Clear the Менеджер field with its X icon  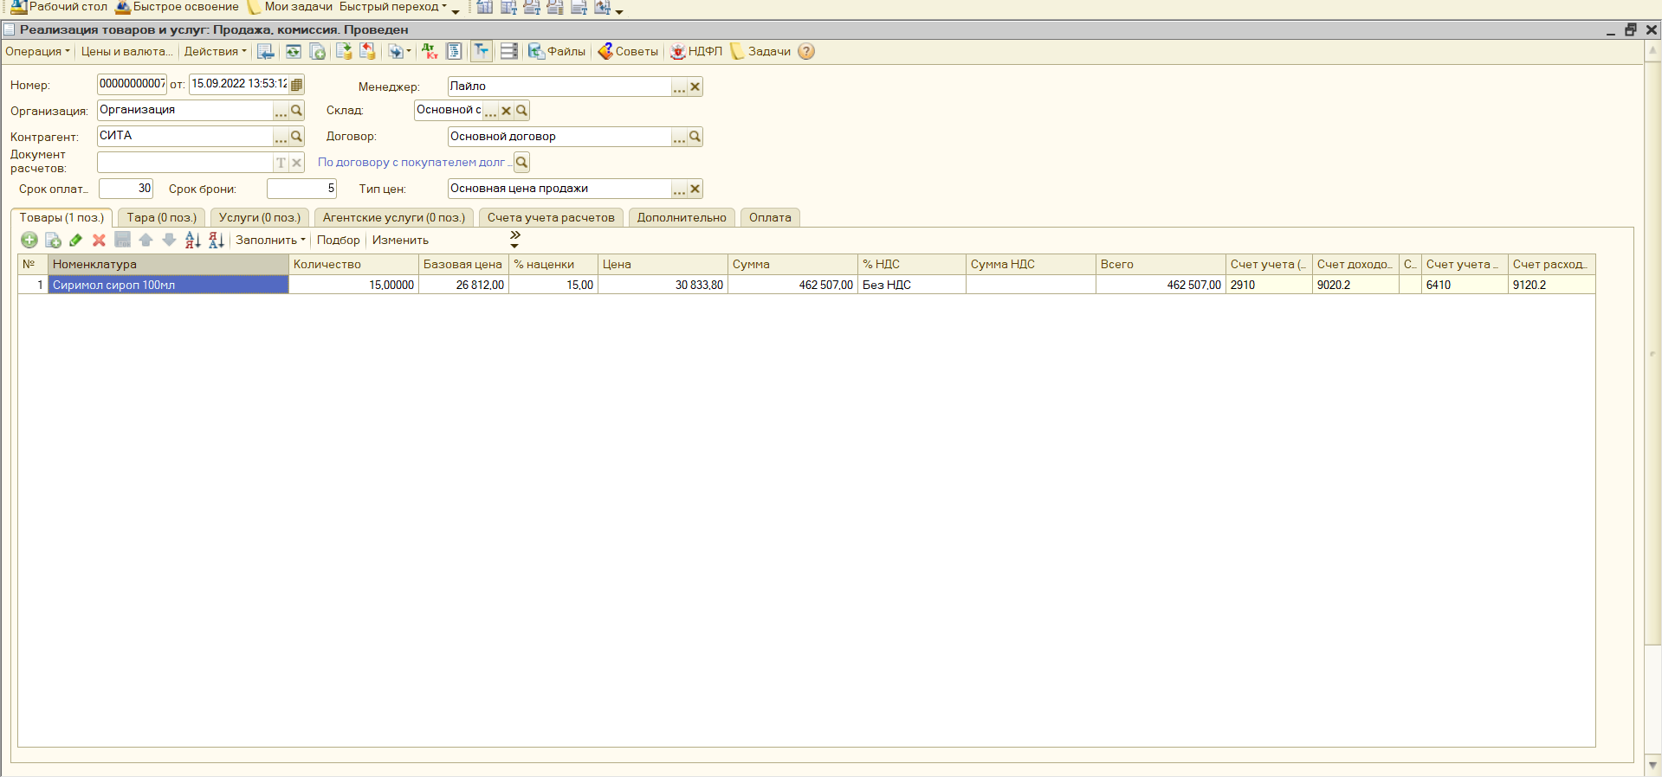(695, 87)
